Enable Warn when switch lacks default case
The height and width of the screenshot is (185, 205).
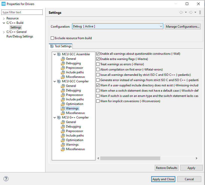[98, 91]
